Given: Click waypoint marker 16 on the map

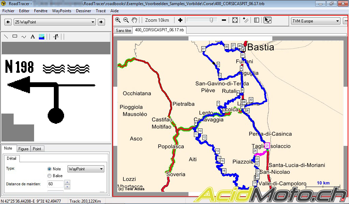Looking at the screenshot, I should [224, 171].
